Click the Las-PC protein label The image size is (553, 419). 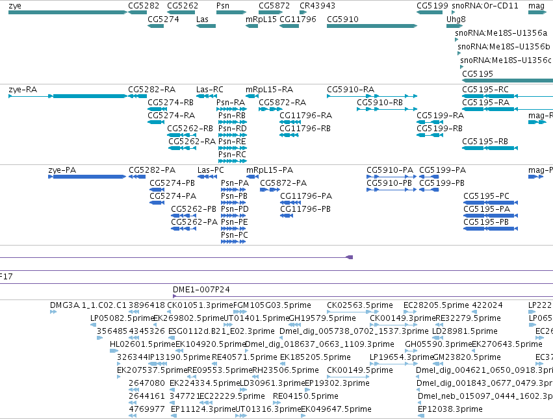point(211,170)
